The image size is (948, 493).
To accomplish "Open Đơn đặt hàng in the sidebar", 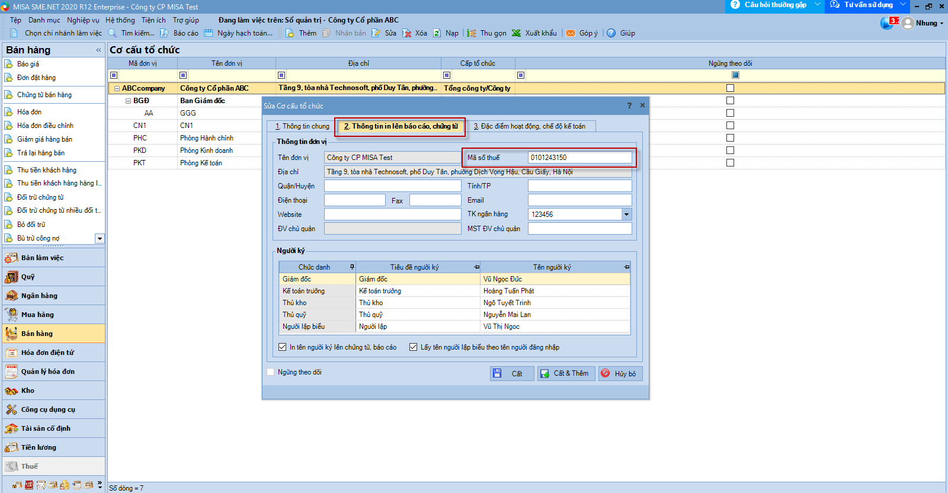I will tap(36, 78).
